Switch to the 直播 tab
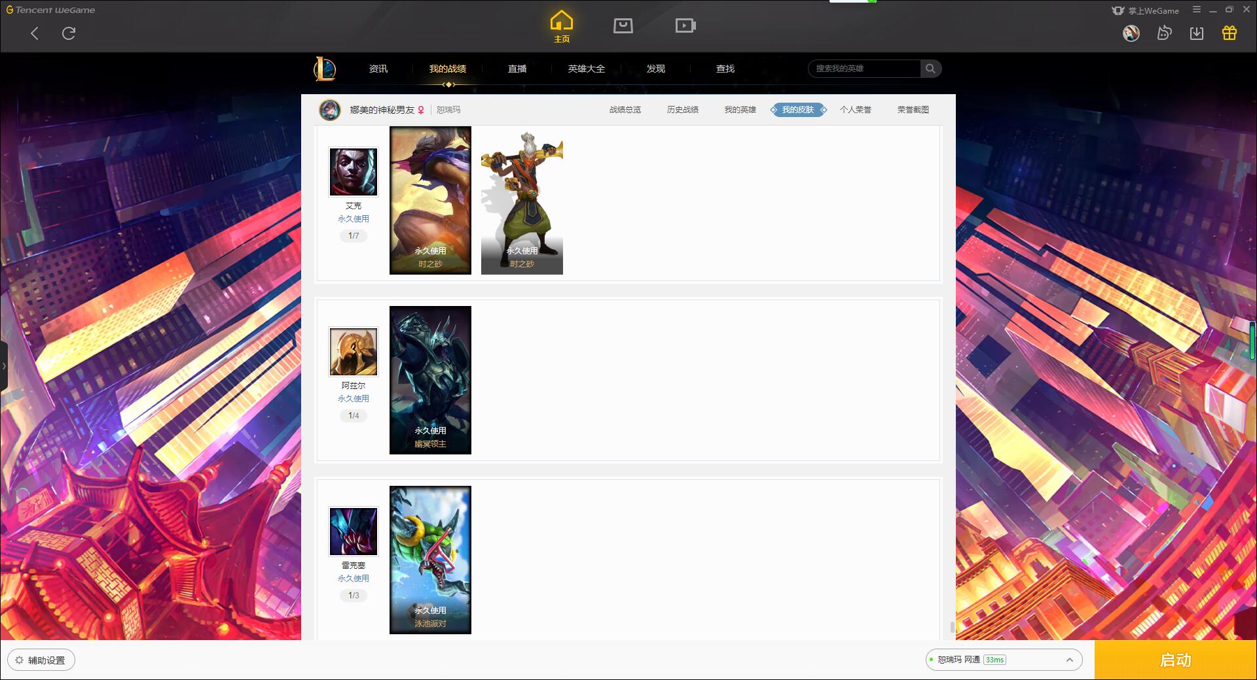Screen dimensions: 1257x680 [517, 69]
